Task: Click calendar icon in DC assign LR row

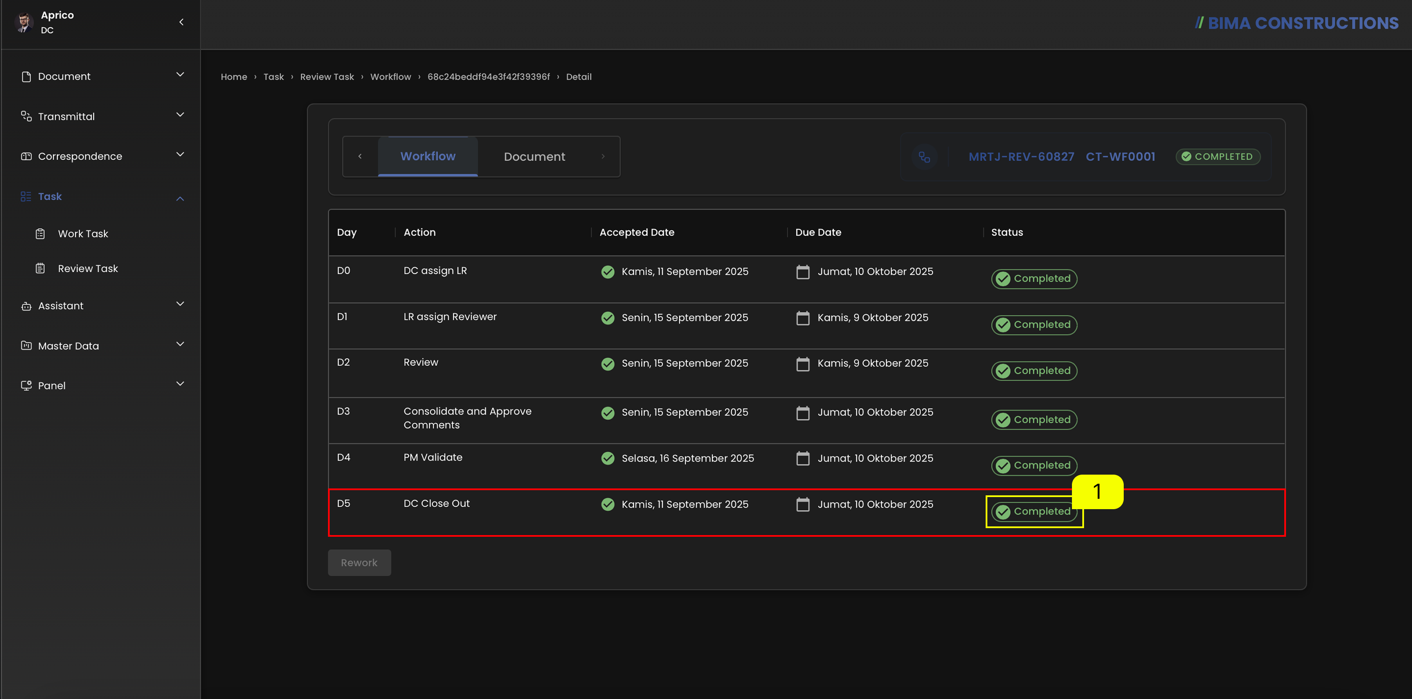Action: [803, 272]
